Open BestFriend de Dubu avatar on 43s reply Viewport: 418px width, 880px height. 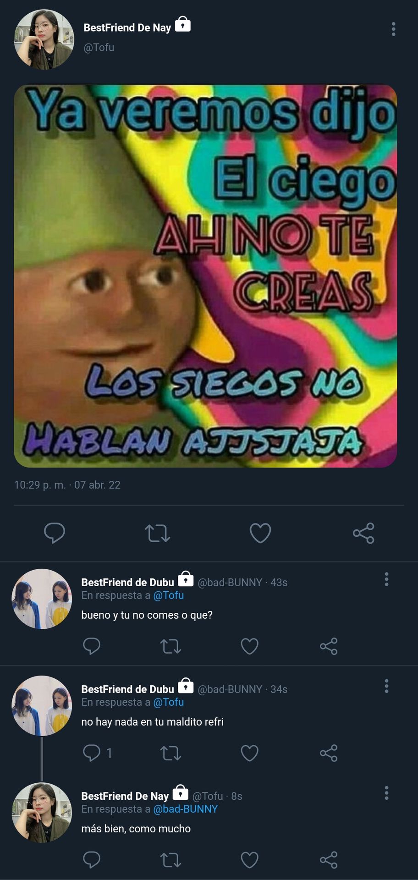42,599
